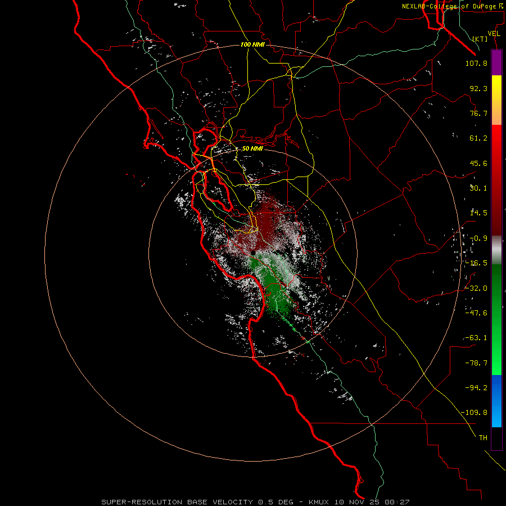Select the 30.1 legend value

click(478, 188)
